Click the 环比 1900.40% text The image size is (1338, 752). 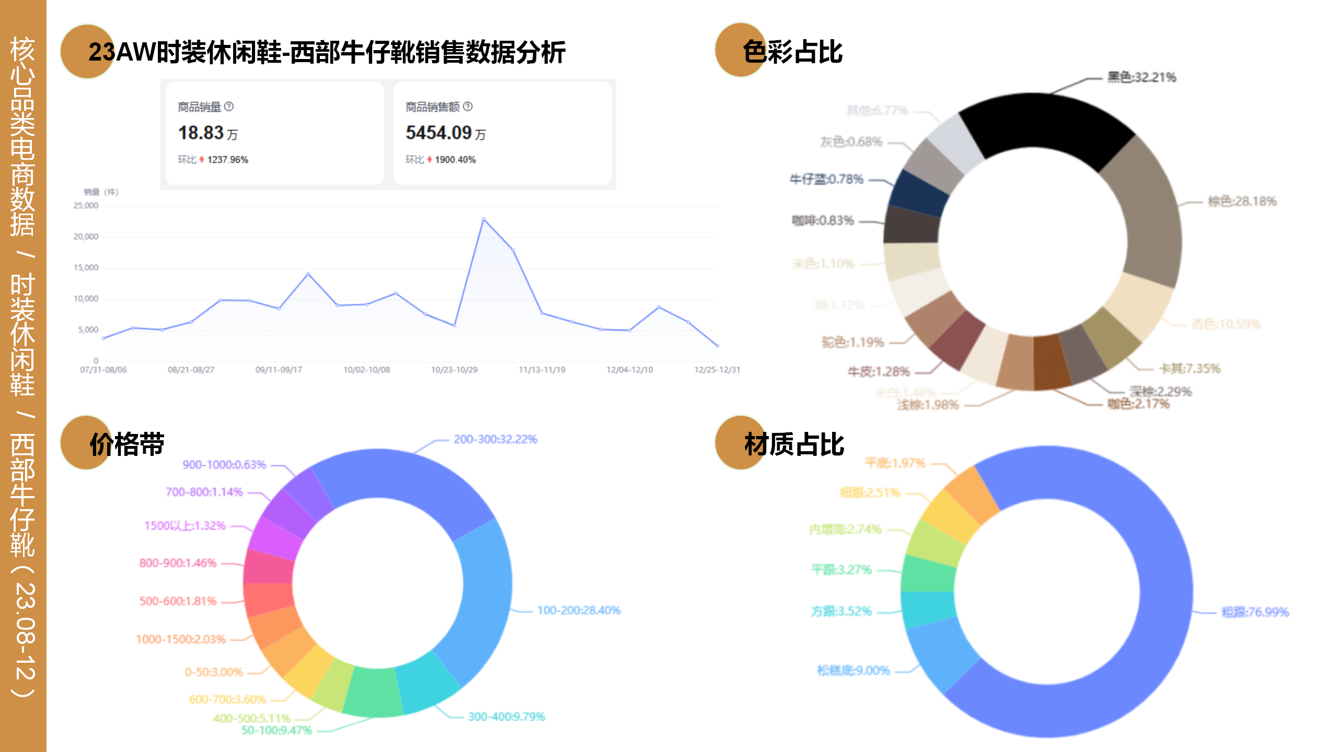441,160
